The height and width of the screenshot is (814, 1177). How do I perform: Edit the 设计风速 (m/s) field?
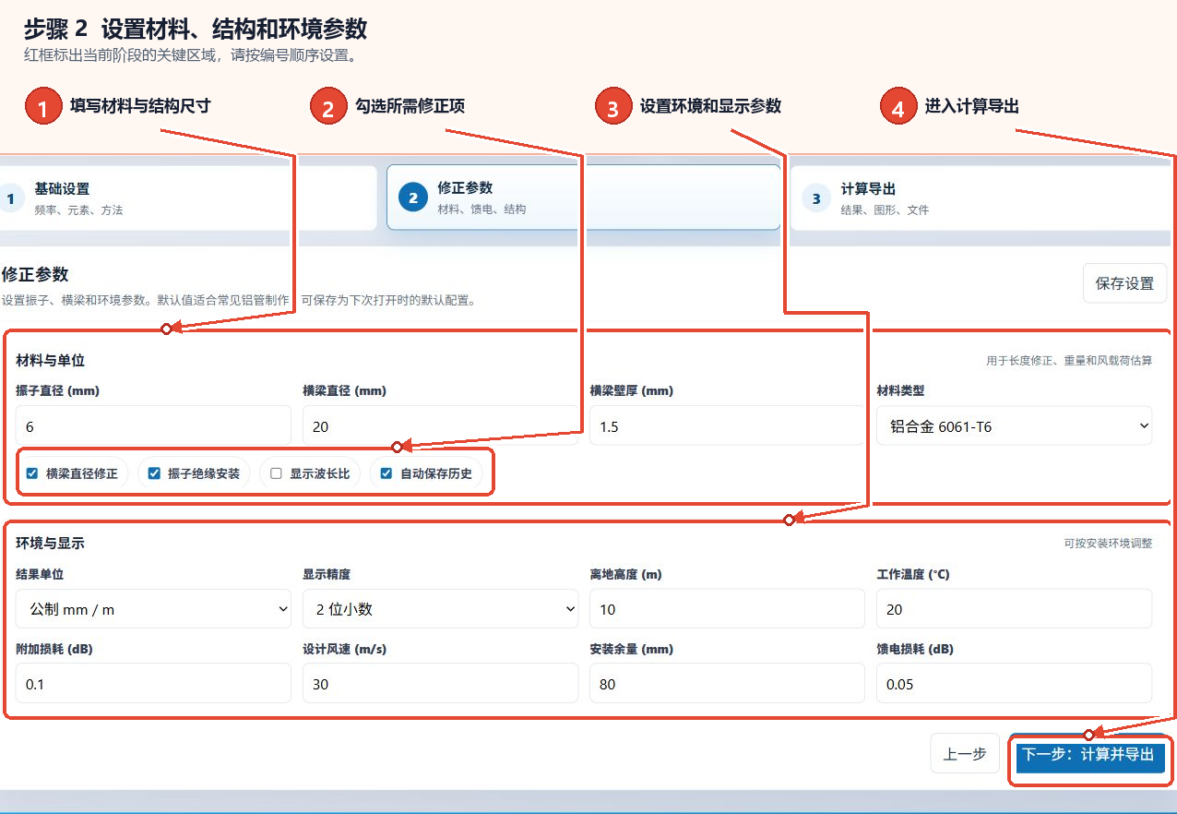440,684
